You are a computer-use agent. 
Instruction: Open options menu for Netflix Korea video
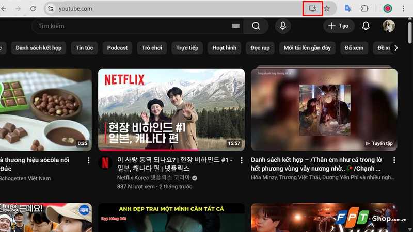pyautogui.click(x=242, y=160)
